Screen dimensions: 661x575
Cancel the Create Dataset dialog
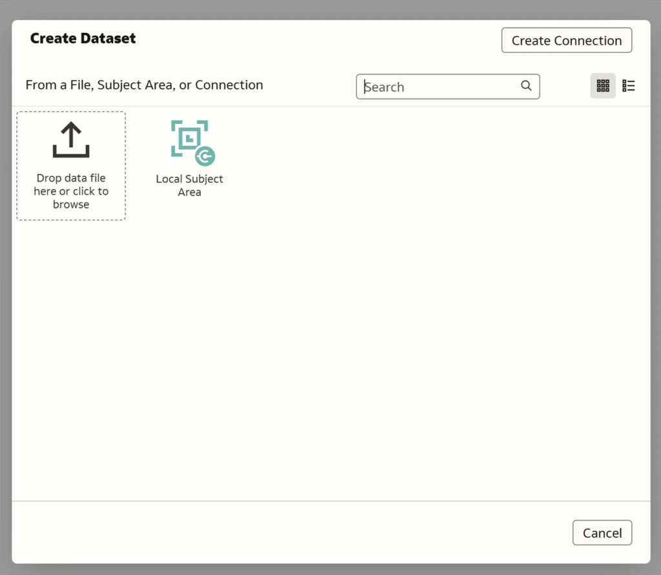602,533
